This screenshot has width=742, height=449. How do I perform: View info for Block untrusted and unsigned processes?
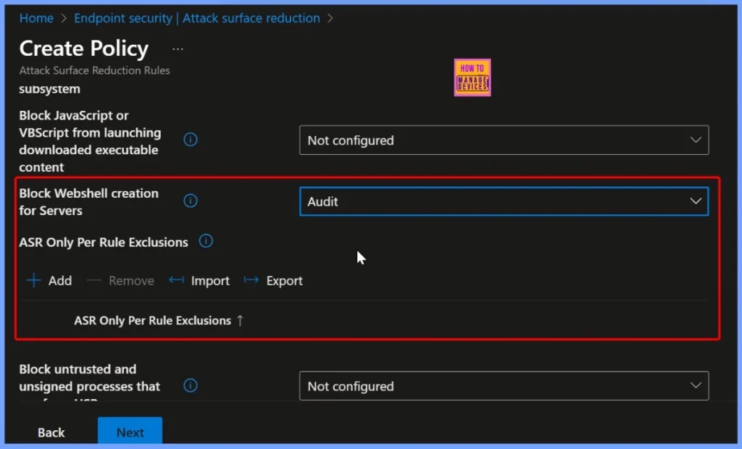pyautogui.click(x=191, y=385)
